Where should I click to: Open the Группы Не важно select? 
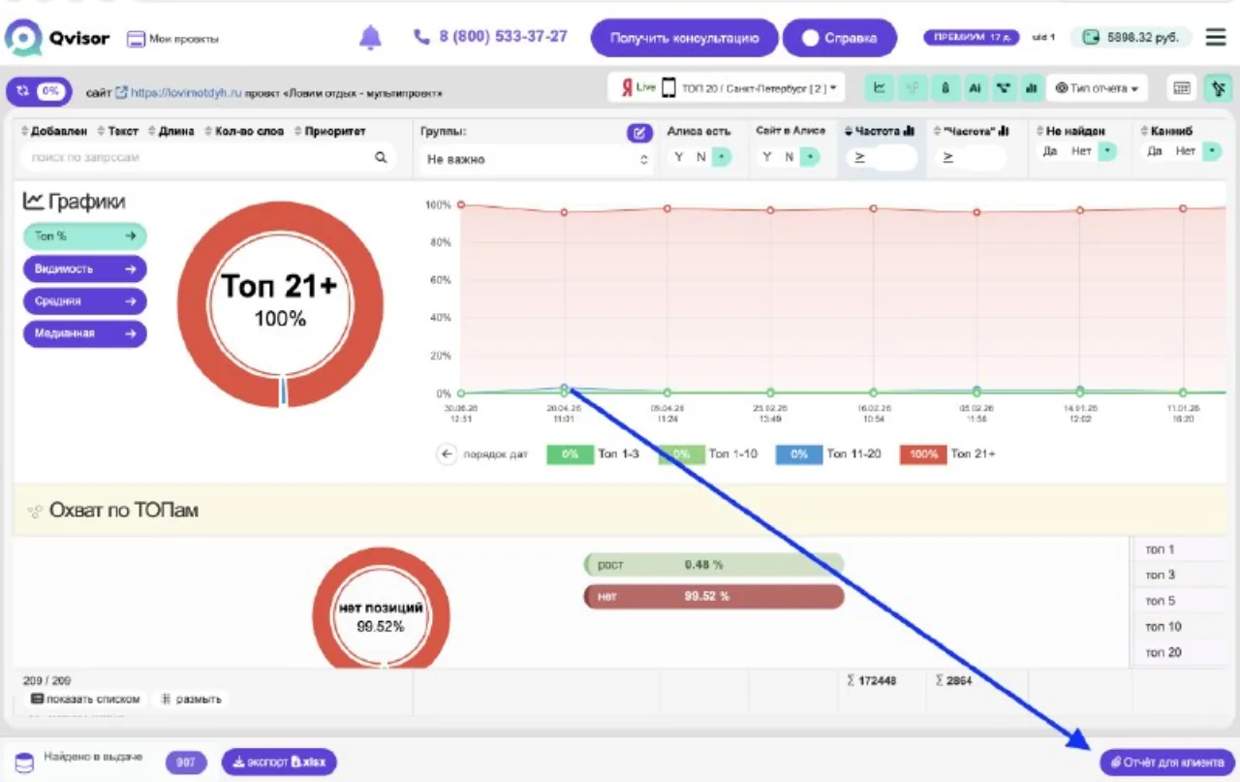click(536, 159)
